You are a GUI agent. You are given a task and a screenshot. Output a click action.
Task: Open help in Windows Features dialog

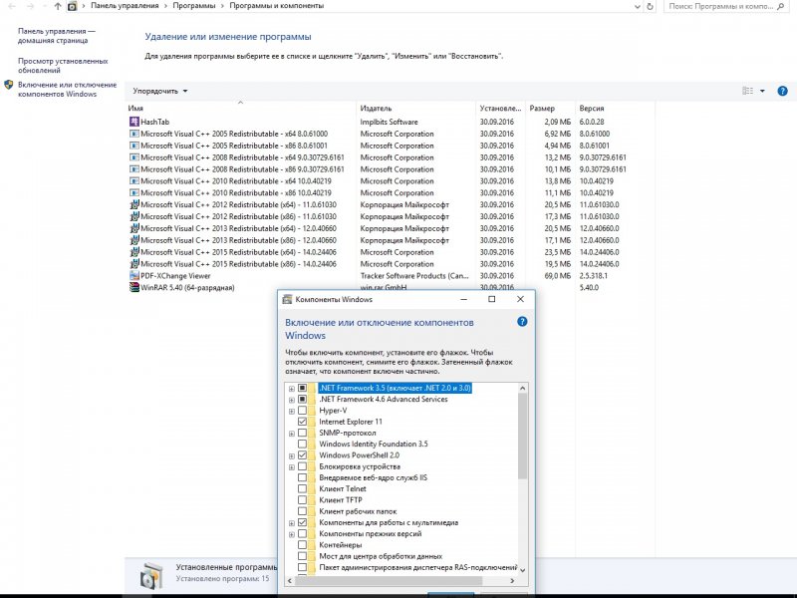pyautogui.click(x=522, y=321)
